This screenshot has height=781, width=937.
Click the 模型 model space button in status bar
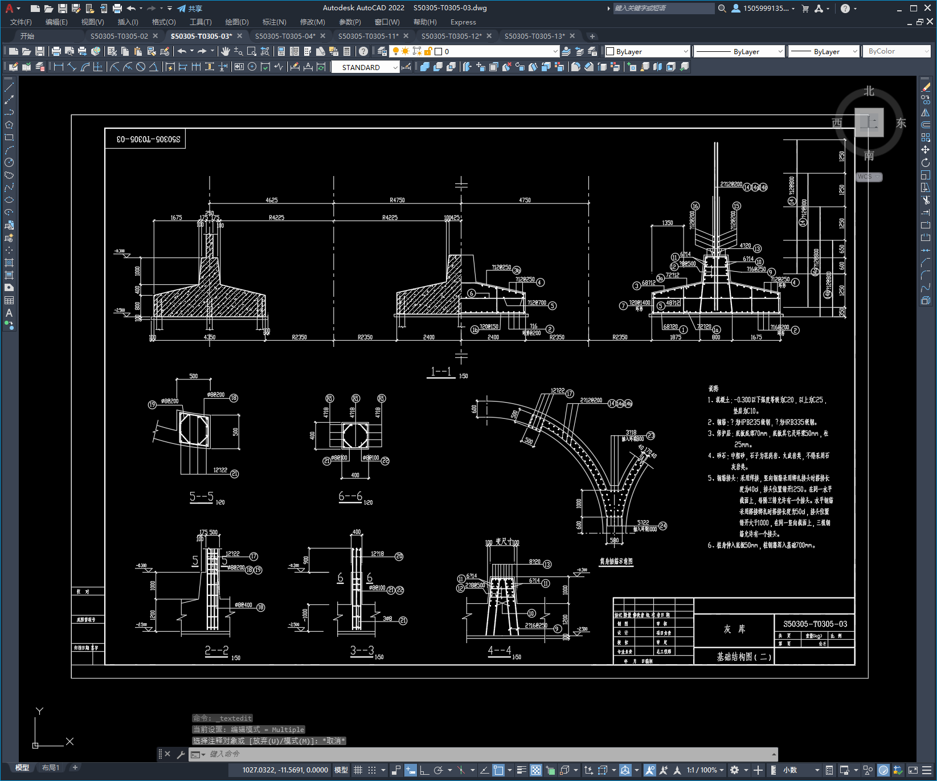coord(341,770)
